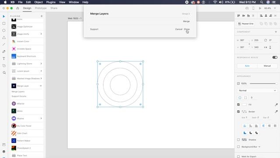Open the Instant Color plugin
Viewport: 280px width, 158px height.
tap(27, 41)
